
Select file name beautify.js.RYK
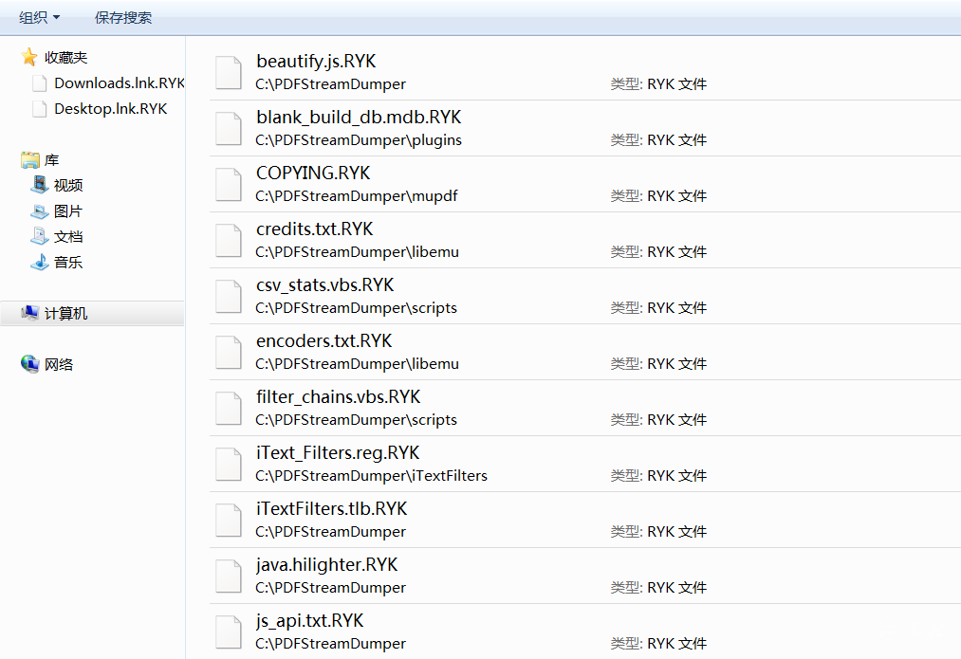[x=316, y=62]
